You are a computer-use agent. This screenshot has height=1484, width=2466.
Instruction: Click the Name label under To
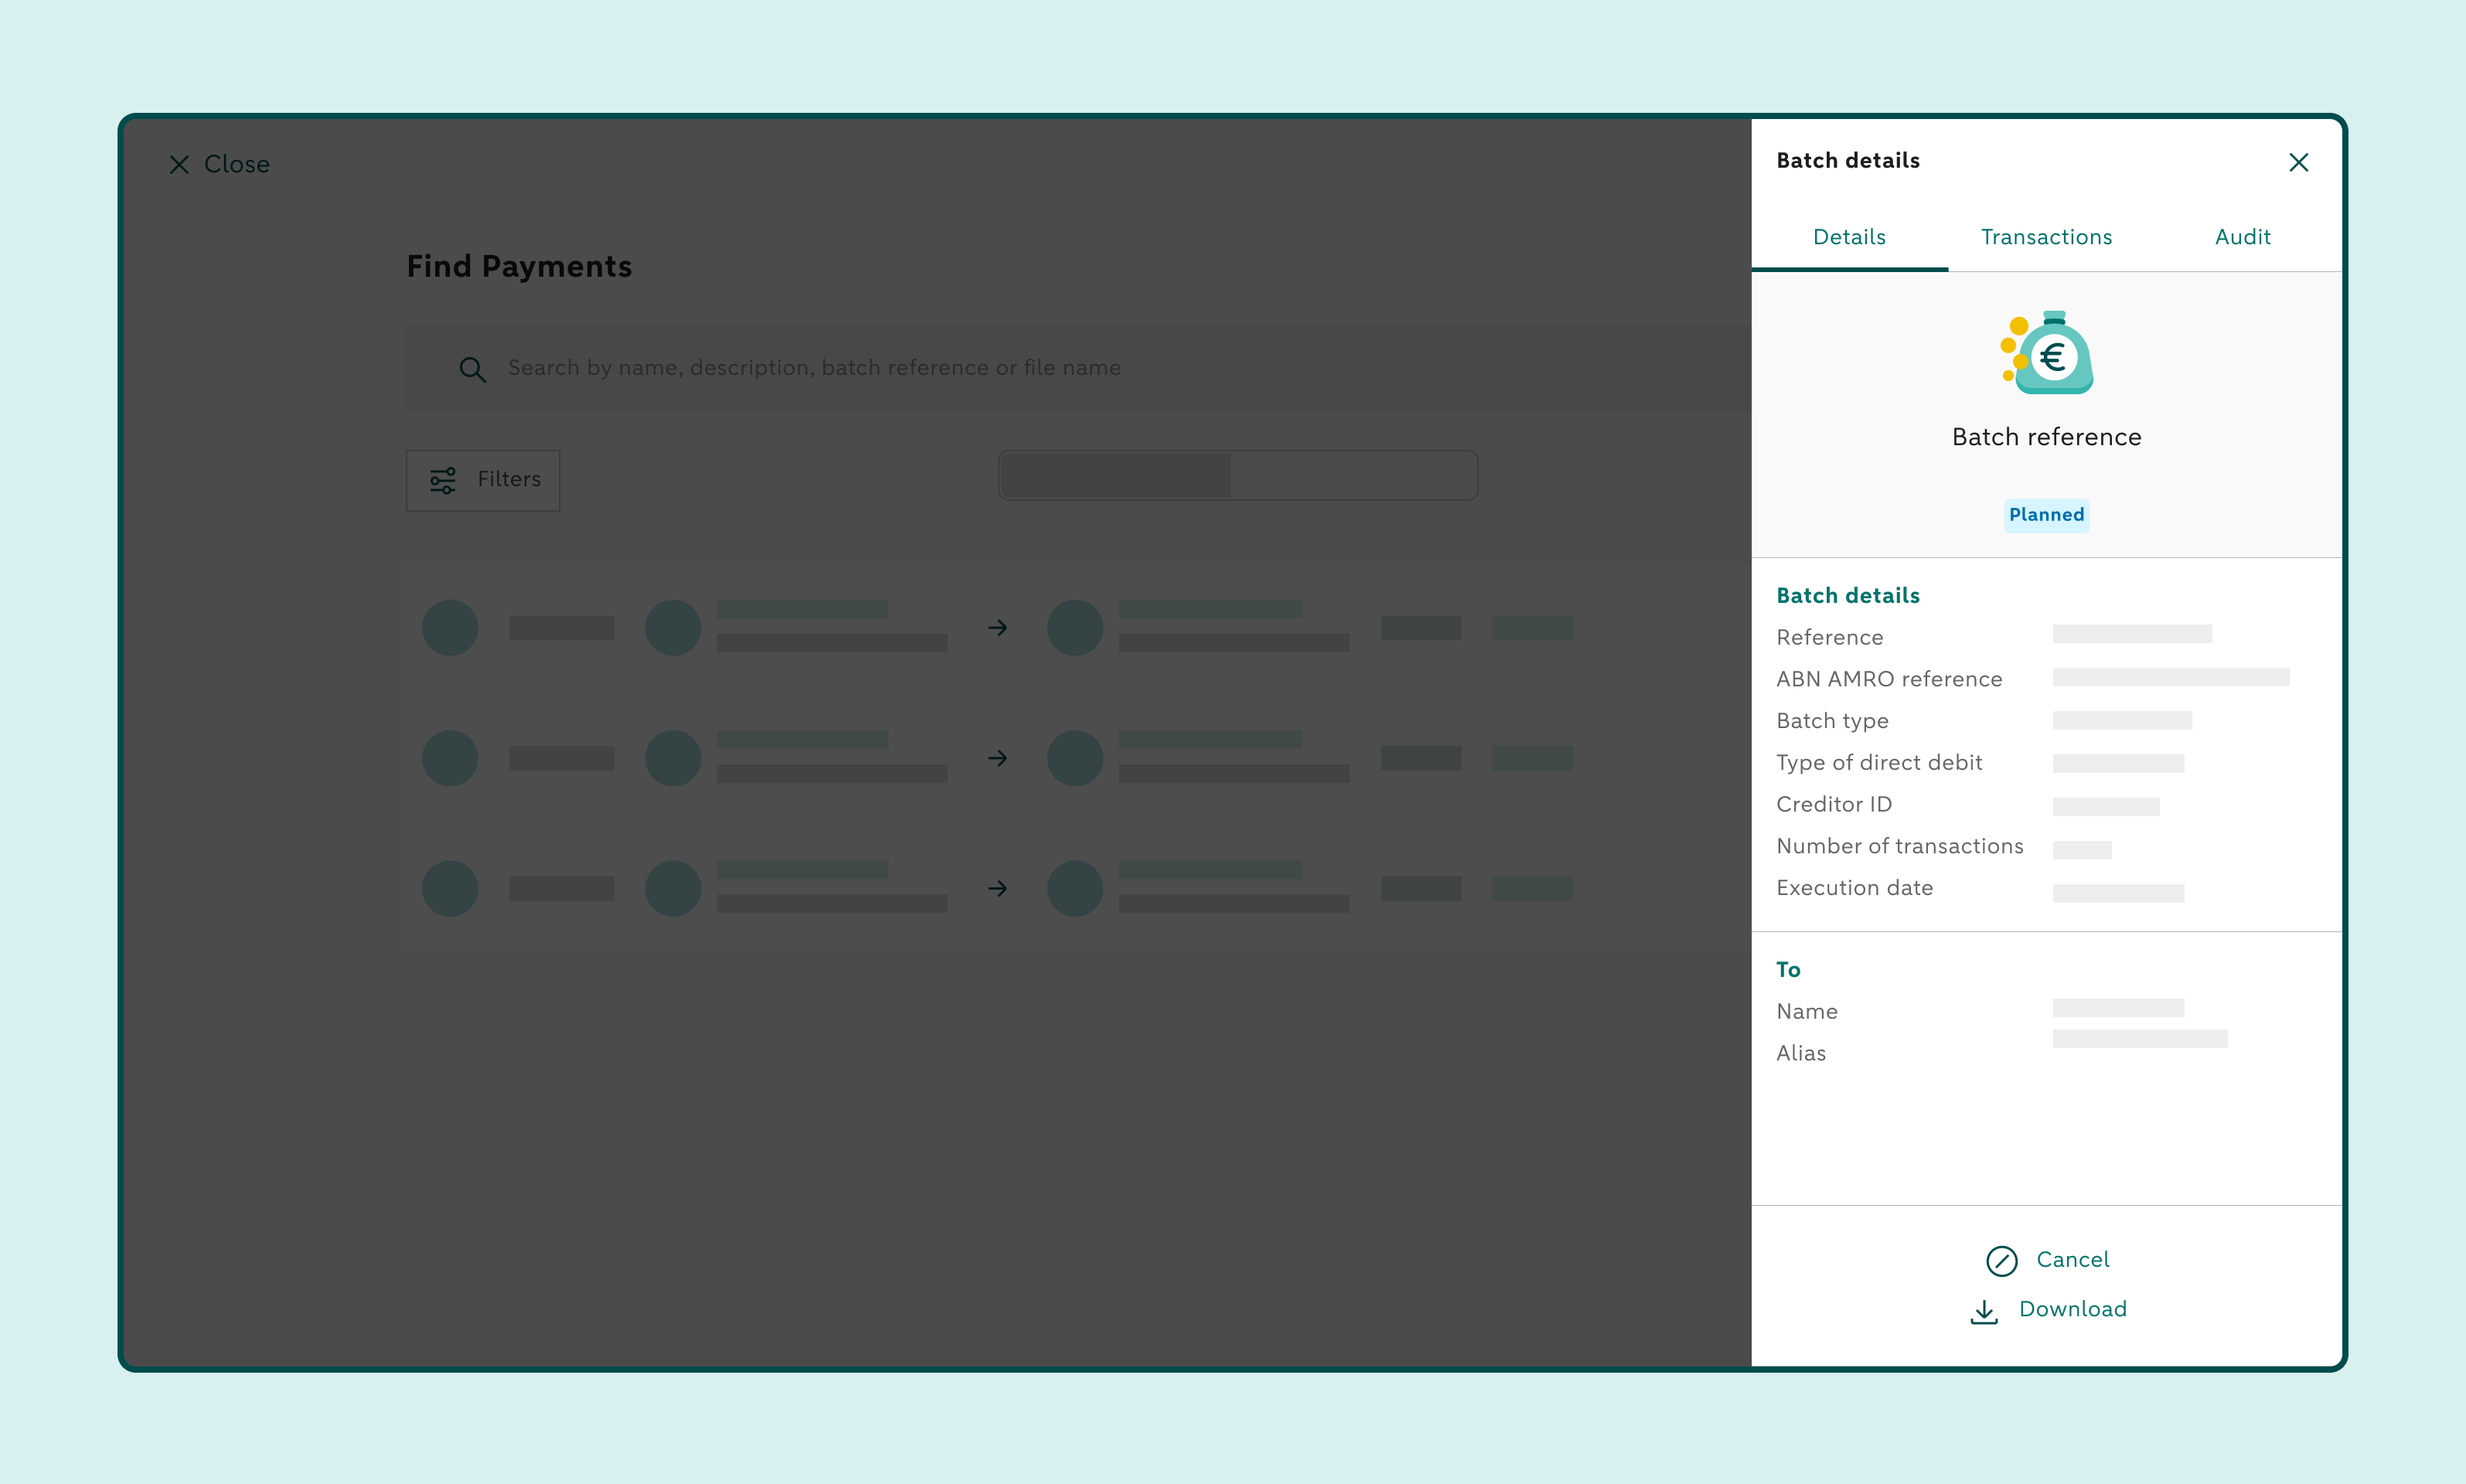point(1807,1011)
